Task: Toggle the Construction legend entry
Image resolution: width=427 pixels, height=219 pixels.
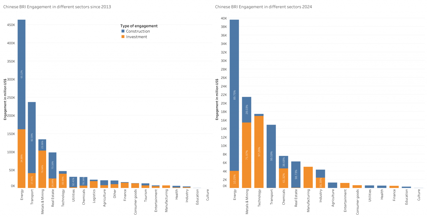Action: tap(138, 31)
